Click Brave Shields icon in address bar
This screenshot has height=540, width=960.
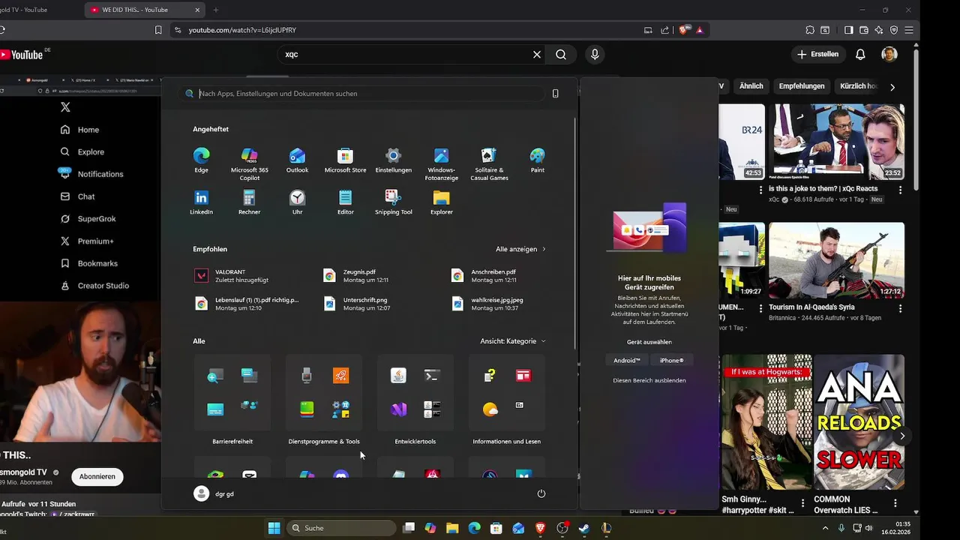pos(684,30)
